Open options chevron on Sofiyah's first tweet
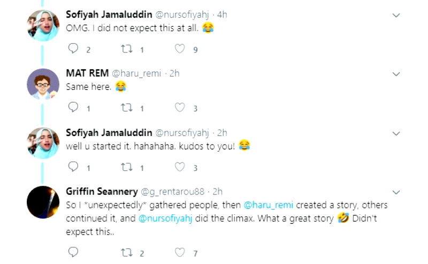428x264 pixels. tap(396, 16)
